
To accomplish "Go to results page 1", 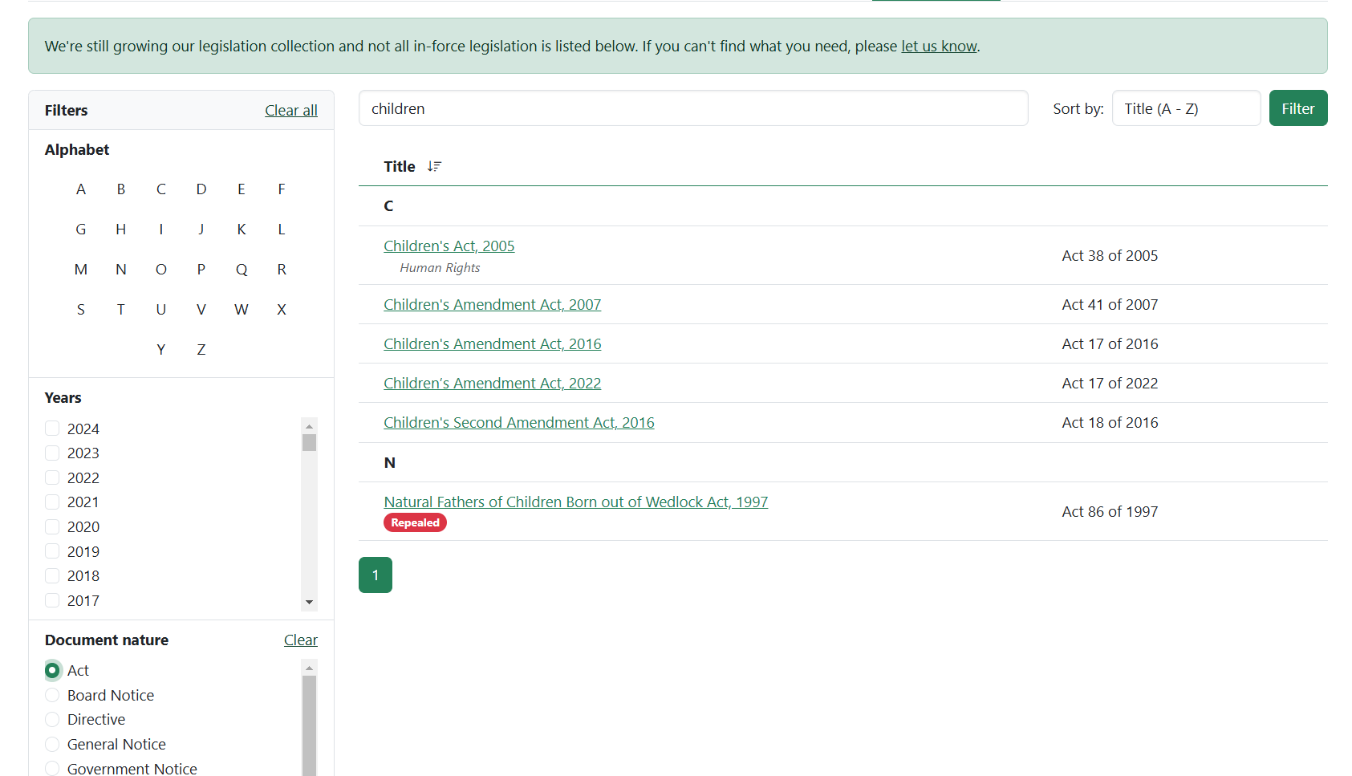I will coord(376,575).
